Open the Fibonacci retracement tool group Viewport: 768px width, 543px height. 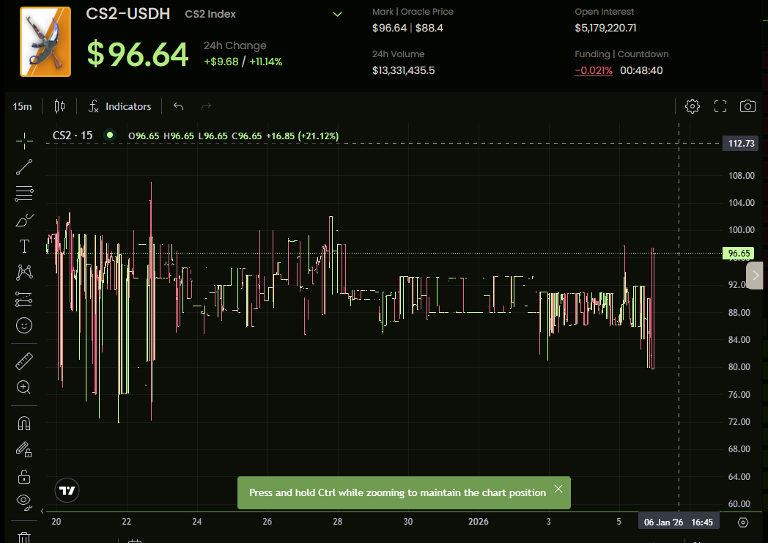click(24, 193)
